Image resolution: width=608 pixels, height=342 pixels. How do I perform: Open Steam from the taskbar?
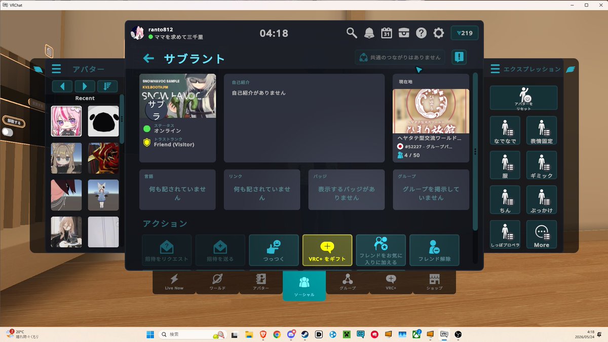click(305, 334)
